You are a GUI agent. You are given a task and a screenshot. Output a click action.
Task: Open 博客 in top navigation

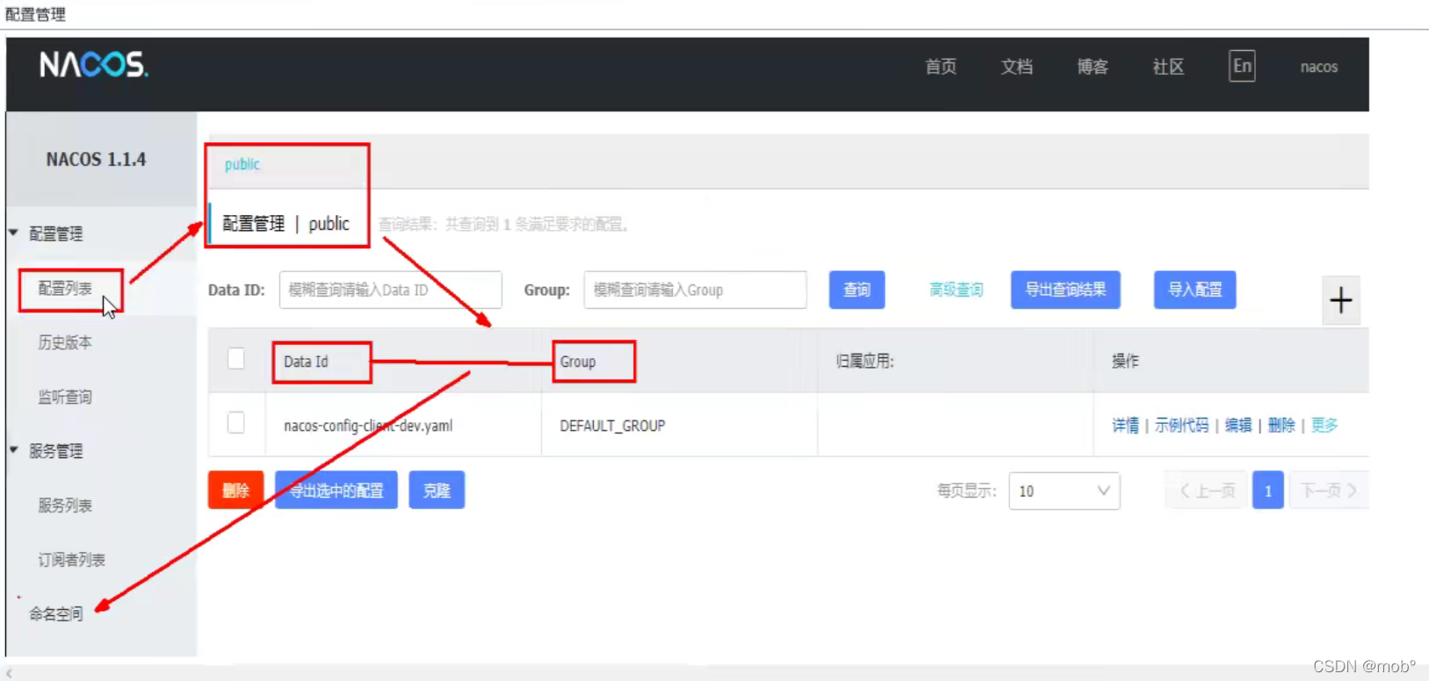(1093, 67)
